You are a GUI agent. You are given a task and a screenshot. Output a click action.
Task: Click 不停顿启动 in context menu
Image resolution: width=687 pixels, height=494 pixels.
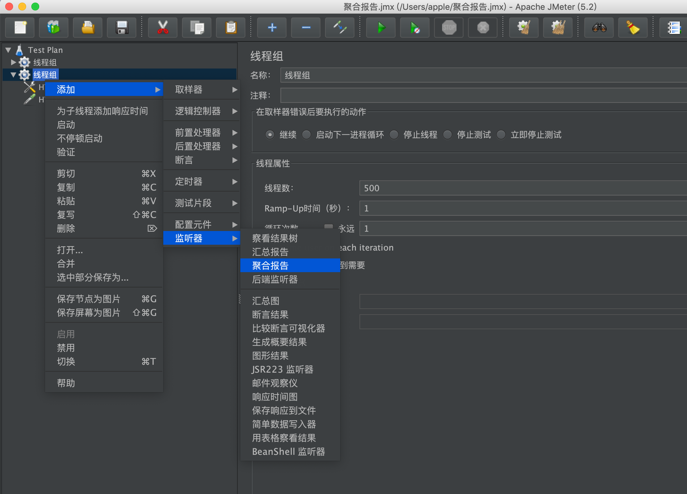(x=104, y=138)
